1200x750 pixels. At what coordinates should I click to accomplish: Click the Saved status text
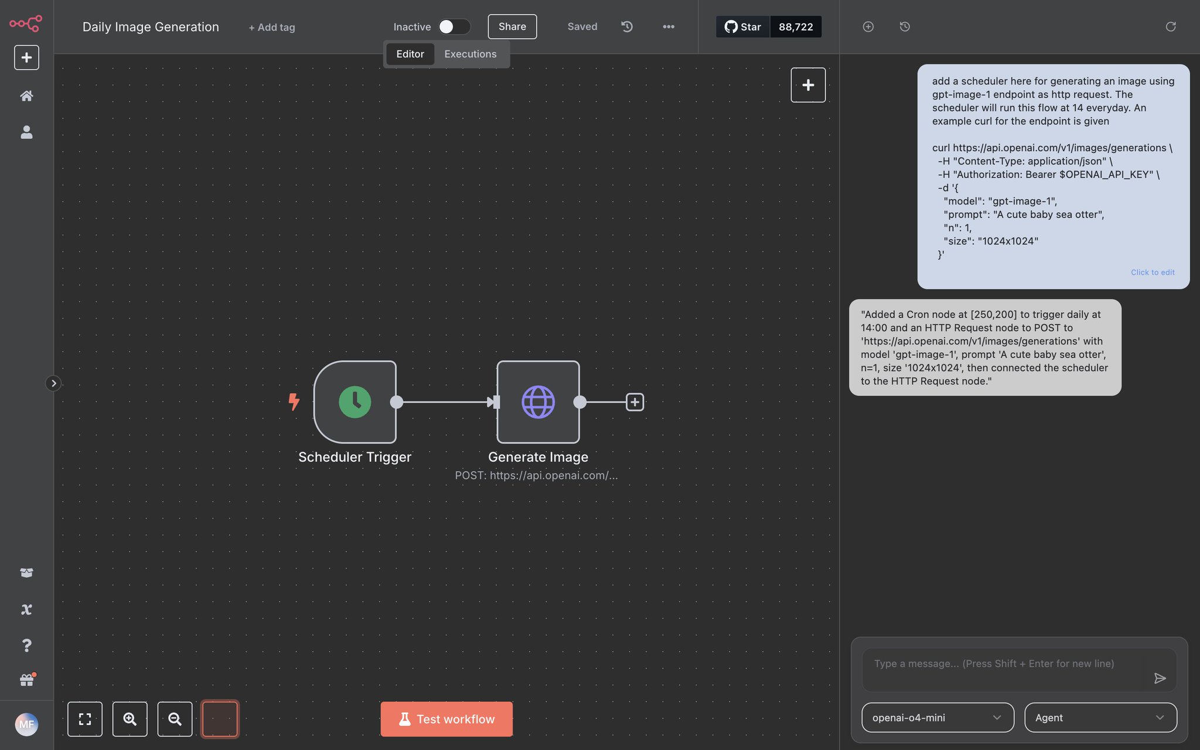[582, 26]
